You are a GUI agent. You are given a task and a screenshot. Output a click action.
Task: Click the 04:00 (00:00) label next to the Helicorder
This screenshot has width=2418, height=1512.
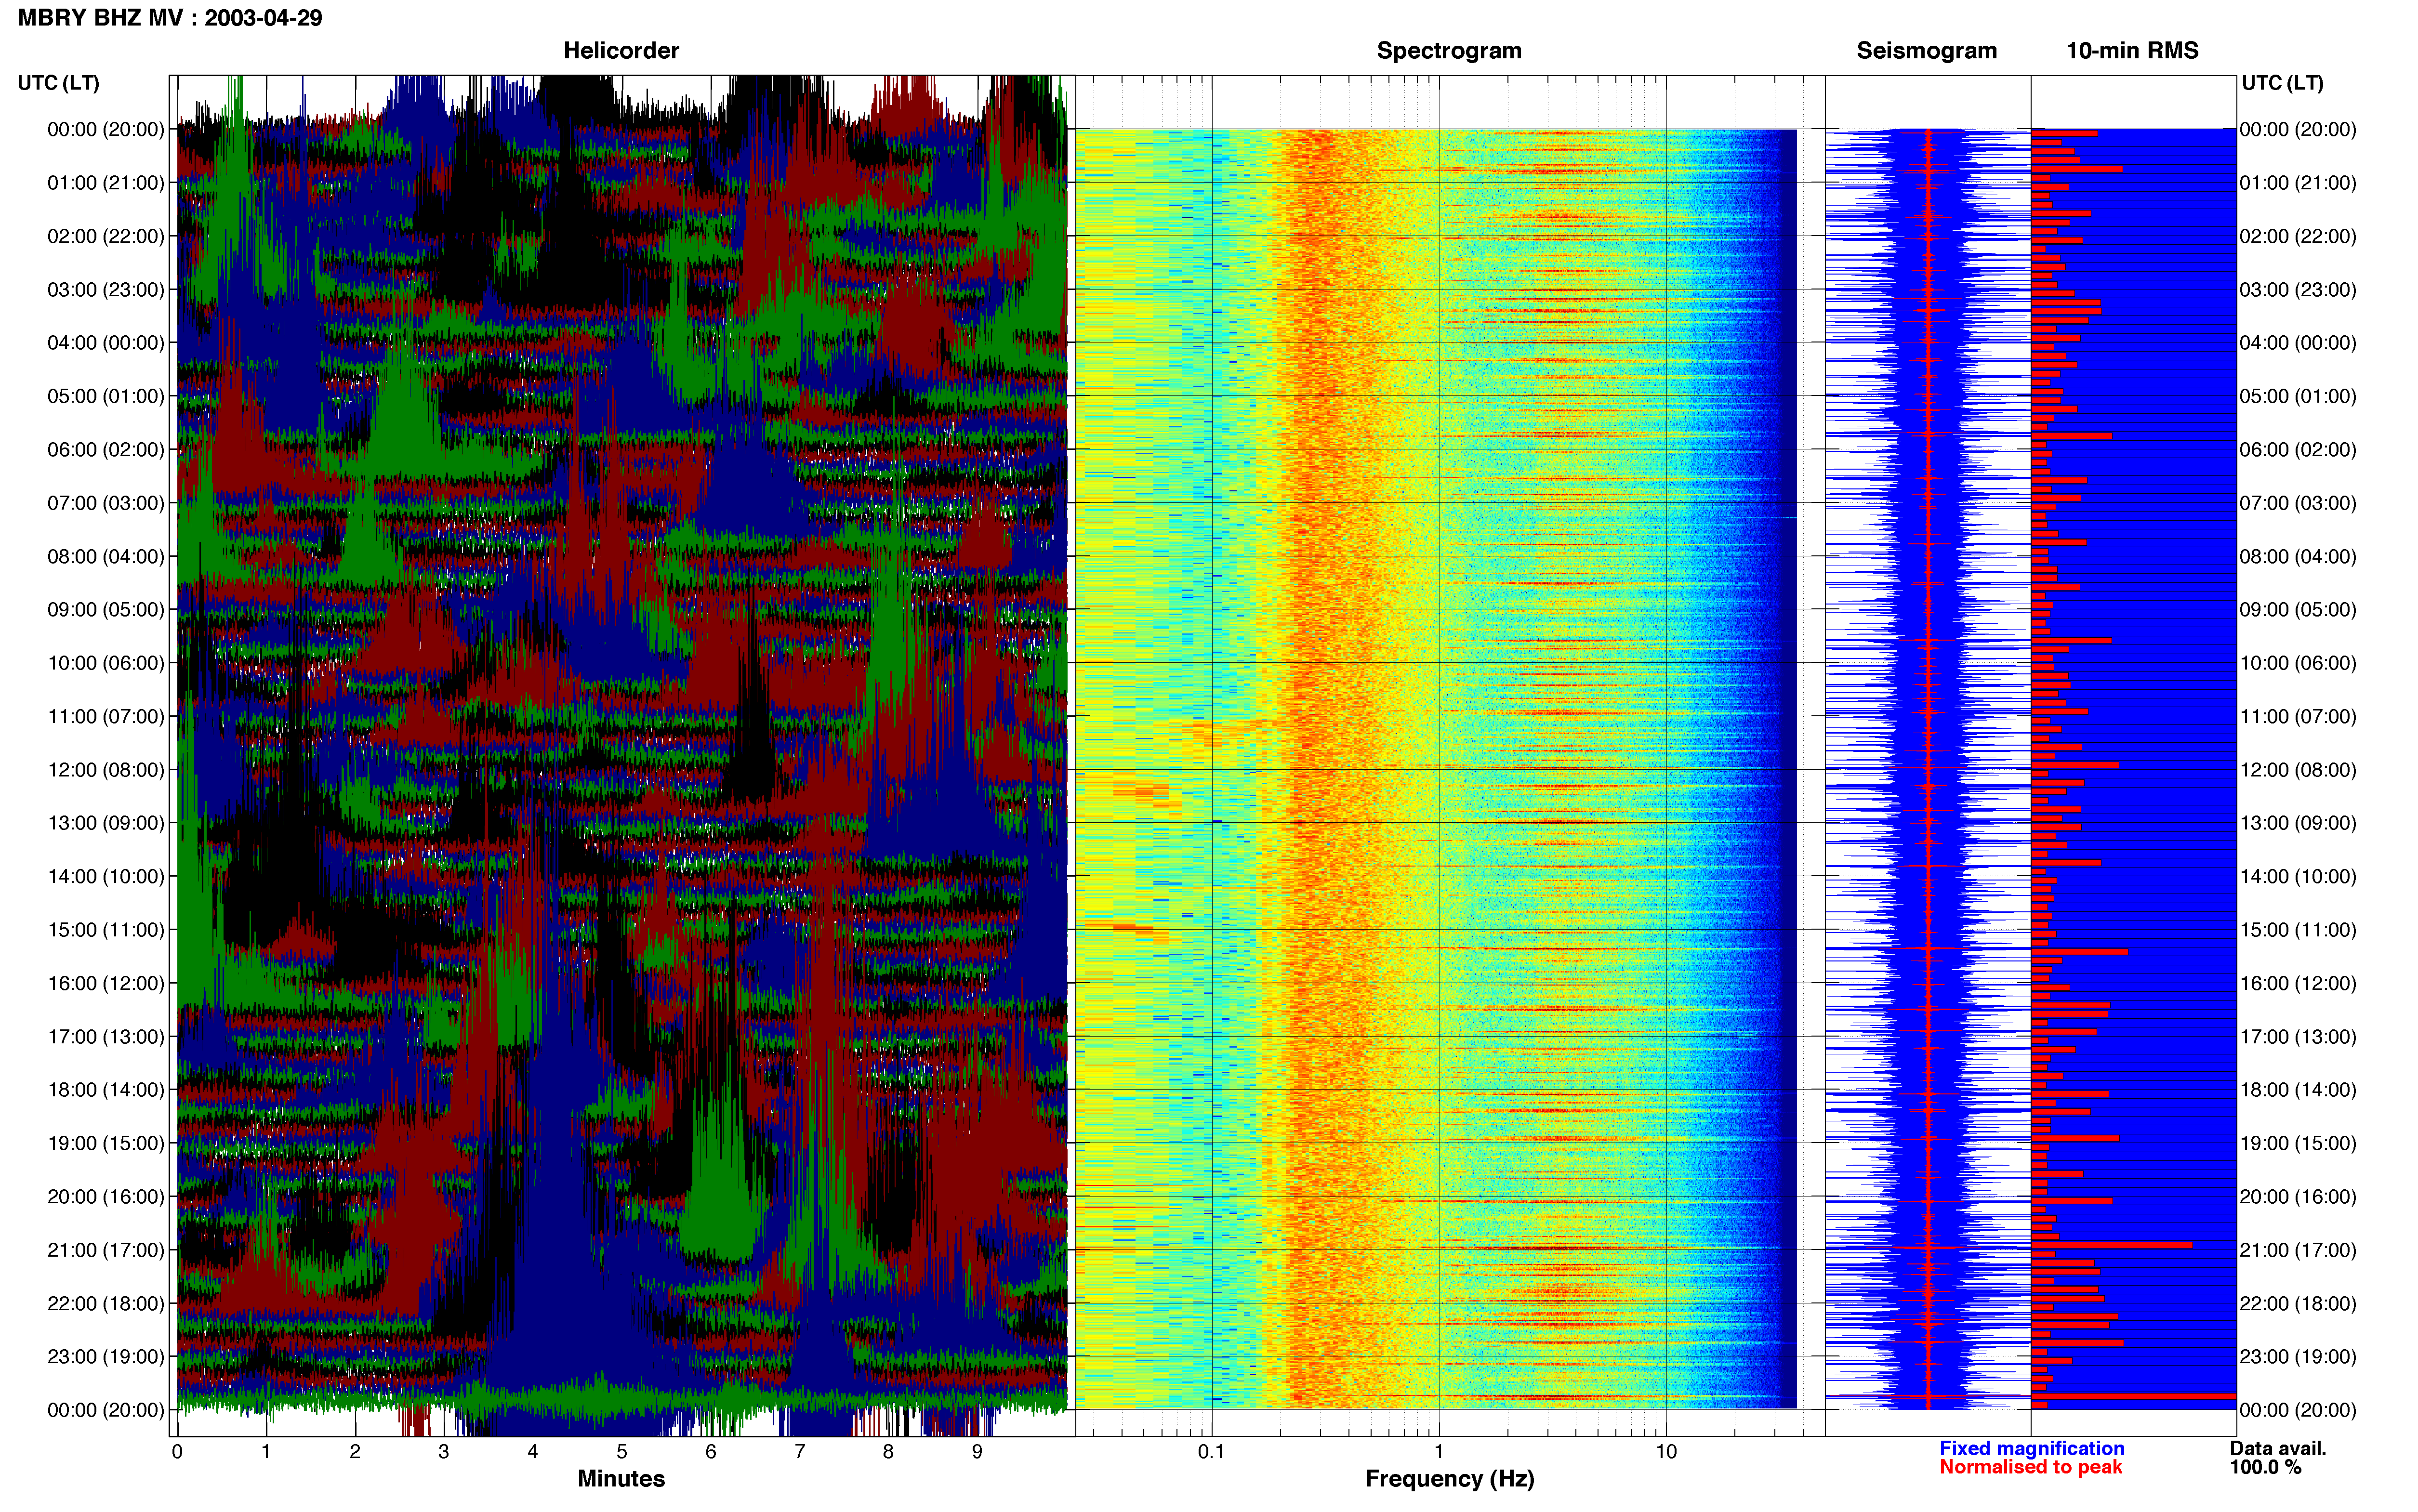[x=106, y=343]
